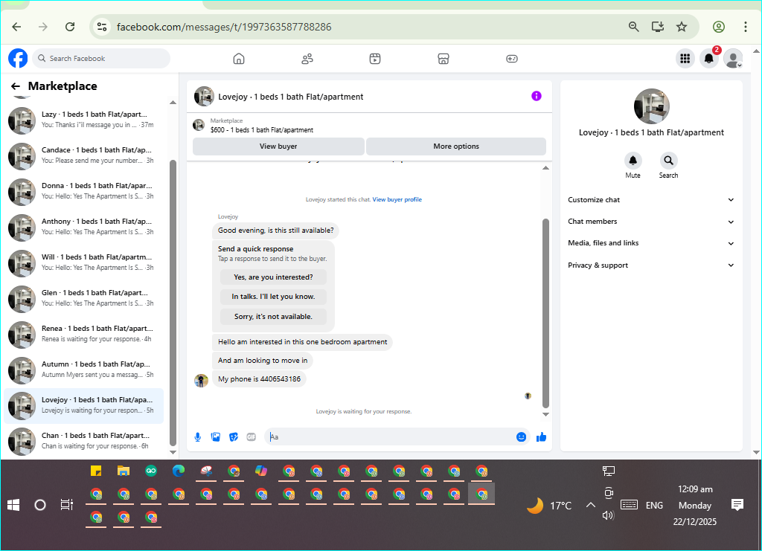The width and height of the screenshot is (762, 551).
Task: Choose a sticker icon in composer
Action: (234, 437)
